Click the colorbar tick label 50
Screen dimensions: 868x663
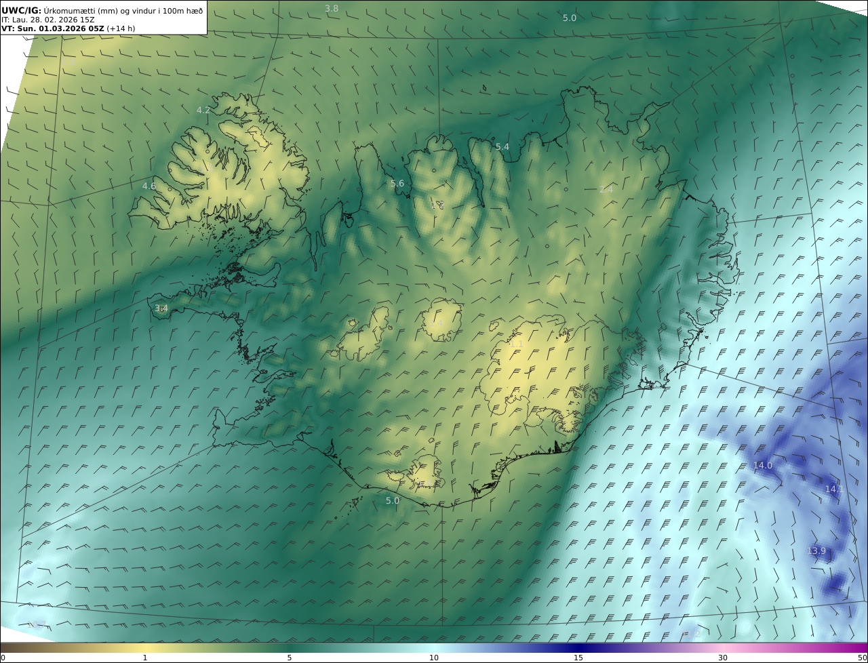862,658
